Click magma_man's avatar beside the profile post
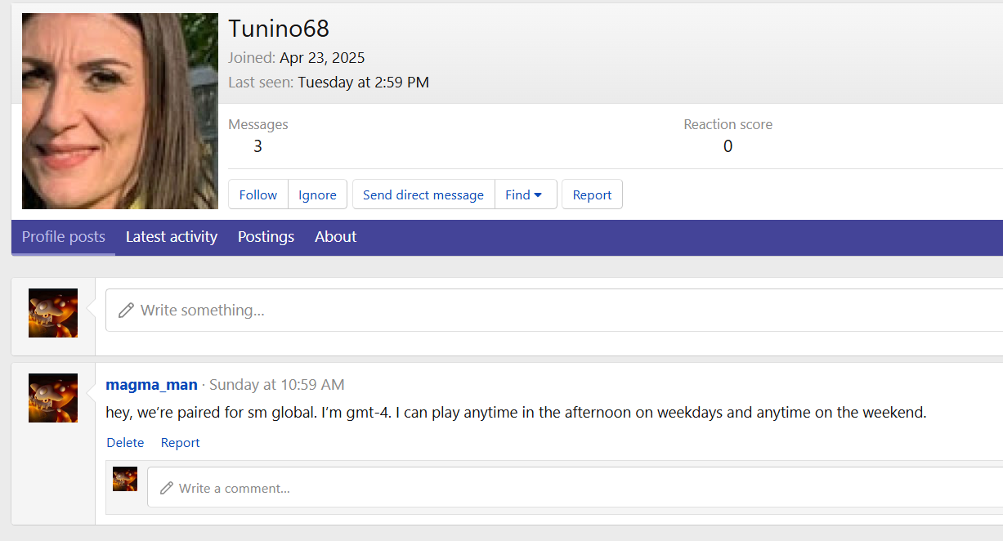This screenshot has width=1003, height=541. (x=53, y=398)
